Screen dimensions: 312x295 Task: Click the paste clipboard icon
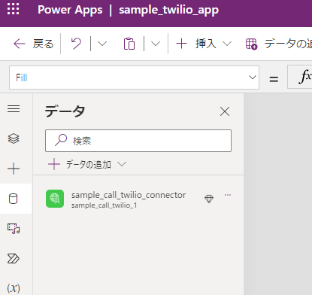click(129, 44)
